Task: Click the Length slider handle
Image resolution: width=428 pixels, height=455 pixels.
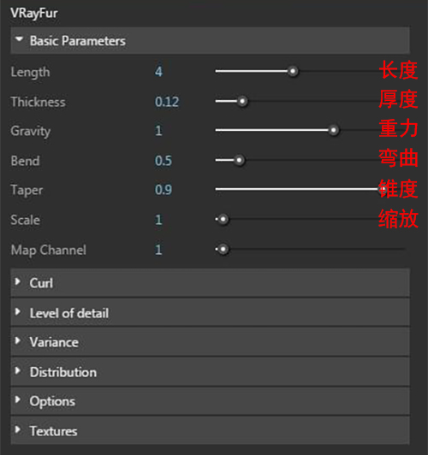Action: [x=293, y=71]
